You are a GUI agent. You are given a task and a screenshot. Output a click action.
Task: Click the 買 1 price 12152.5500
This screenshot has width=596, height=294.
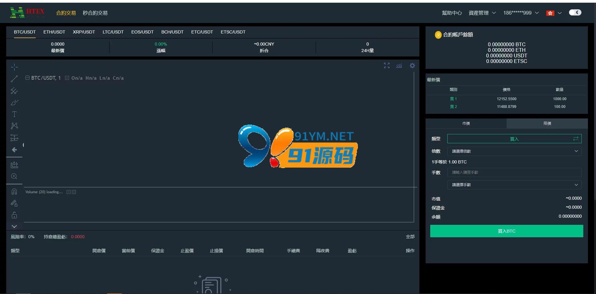507,99
